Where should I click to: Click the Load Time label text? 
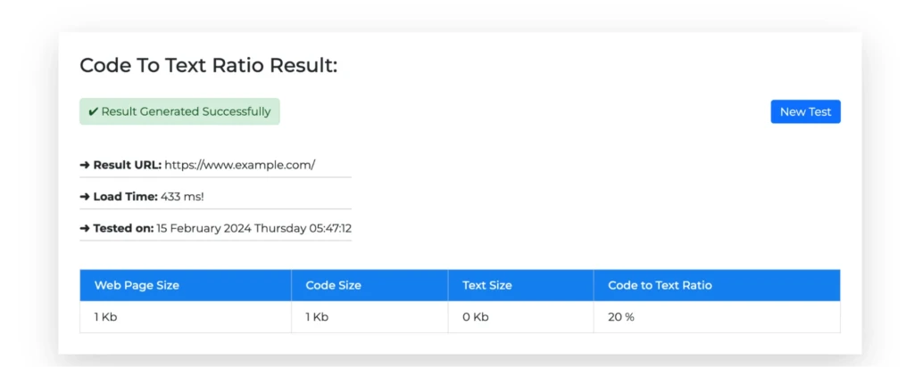pyautogui.click(x=126, y=196)
